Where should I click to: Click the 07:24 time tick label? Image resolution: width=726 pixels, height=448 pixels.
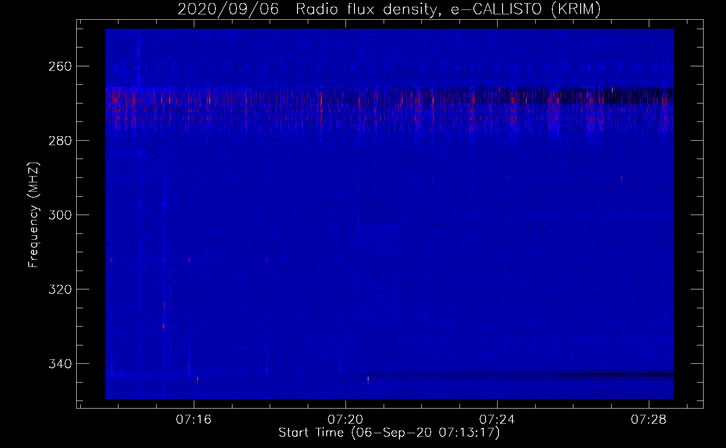(x=497, y=420)
